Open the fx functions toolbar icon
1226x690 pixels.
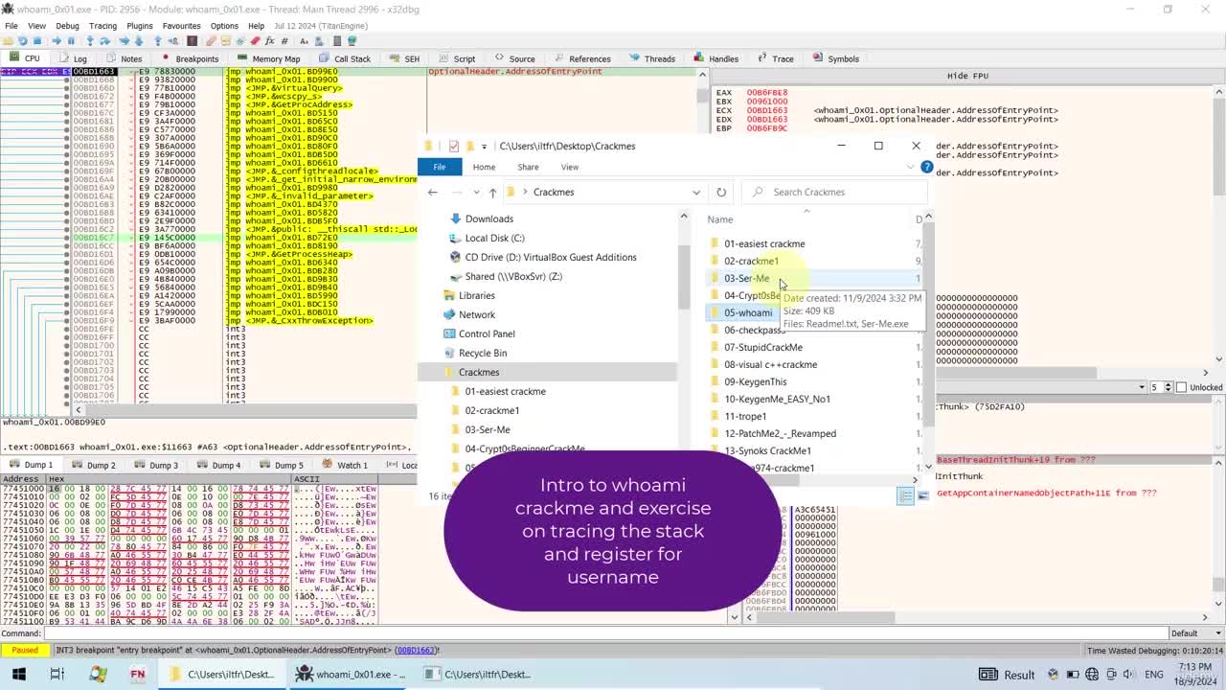[270, 41]
